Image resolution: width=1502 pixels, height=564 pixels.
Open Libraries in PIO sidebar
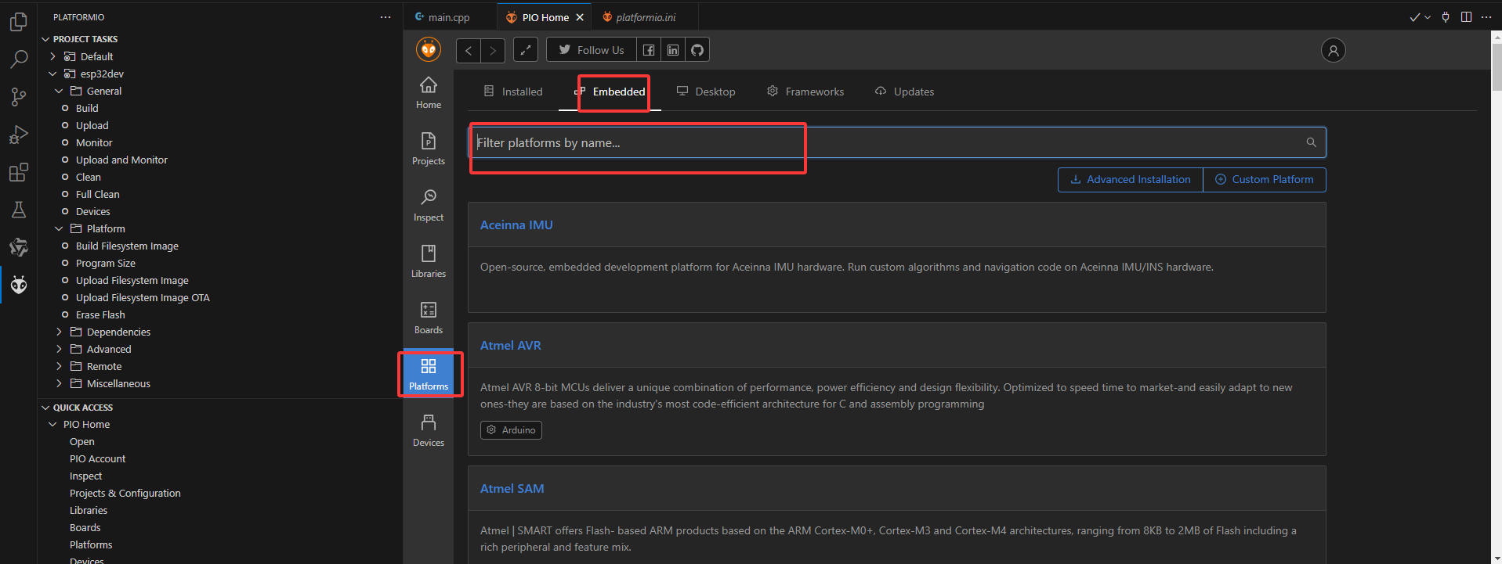pyautogui.click(x=429, y=261)
